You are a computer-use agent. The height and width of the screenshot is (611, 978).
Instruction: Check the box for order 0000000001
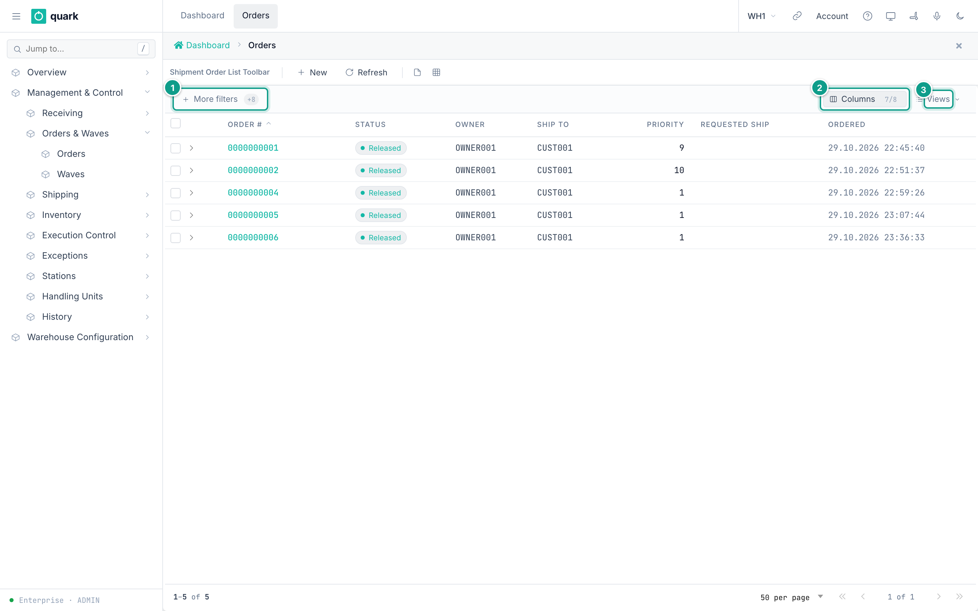click(x=175, y=148)
